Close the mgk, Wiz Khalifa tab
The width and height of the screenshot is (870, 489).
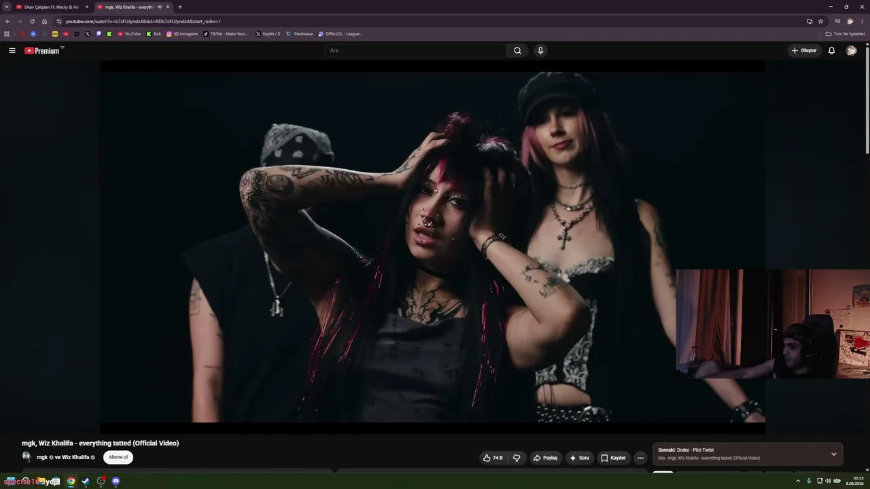(x=167, y=7)
